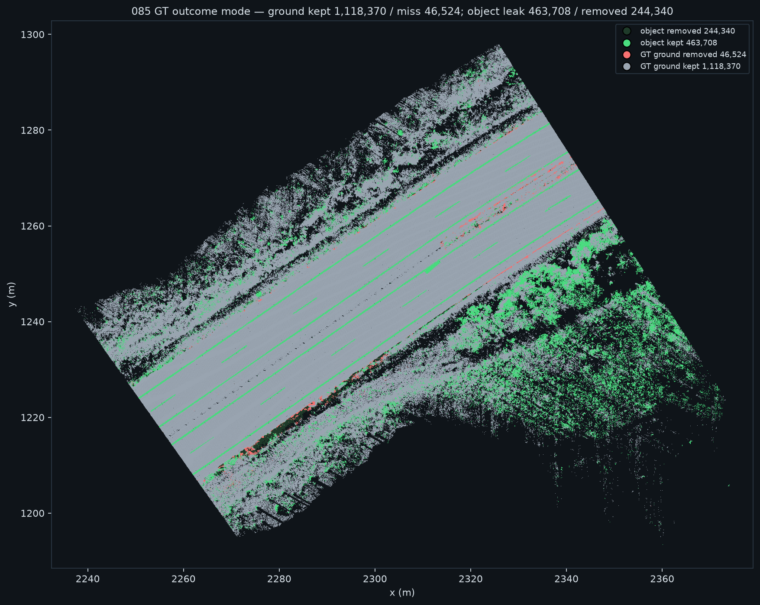This screenshot has height=605, width=760.
Task: Click the gray 'GT ground kept' legend marker
Action: pyautogui.click(x=627, y=66)
